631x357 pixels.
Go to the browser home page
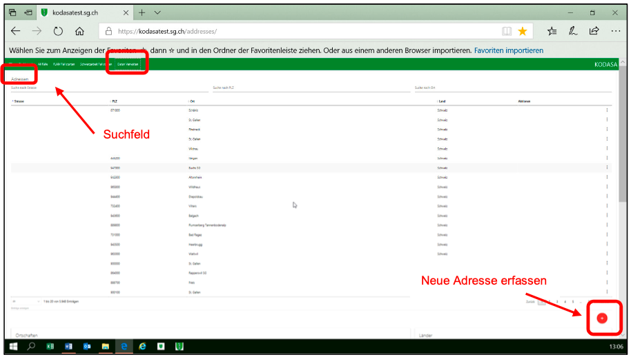pyautogui.click(x=79, y=31)
